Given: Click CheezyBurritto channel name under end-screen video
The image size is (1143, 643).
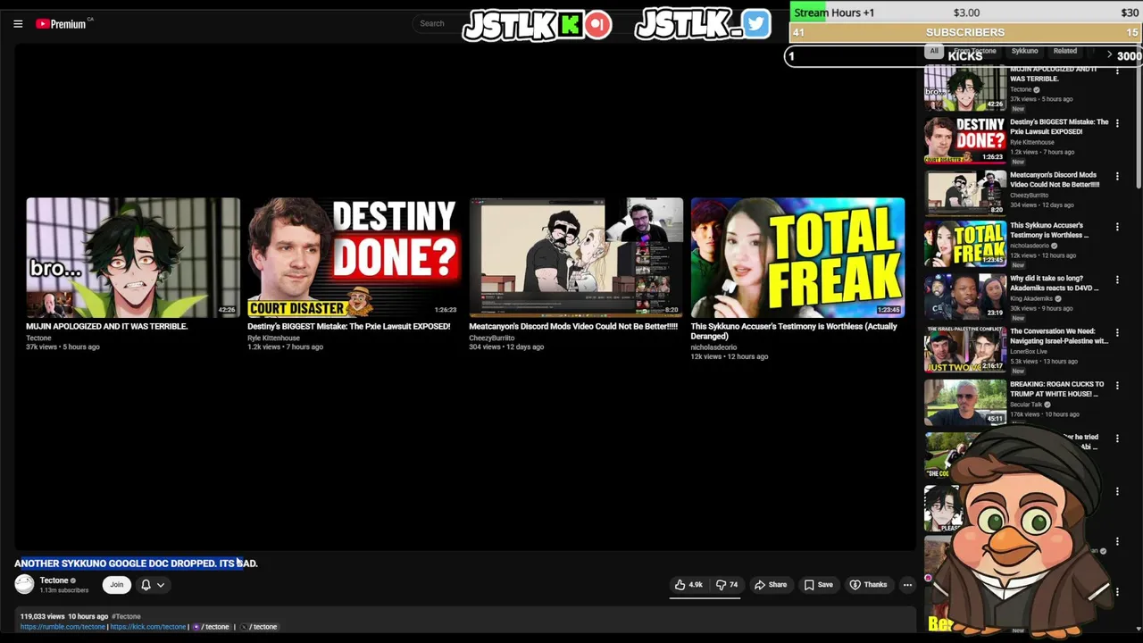Looking at the screenshot, I should pyautogui.click(x=492, y=338).
